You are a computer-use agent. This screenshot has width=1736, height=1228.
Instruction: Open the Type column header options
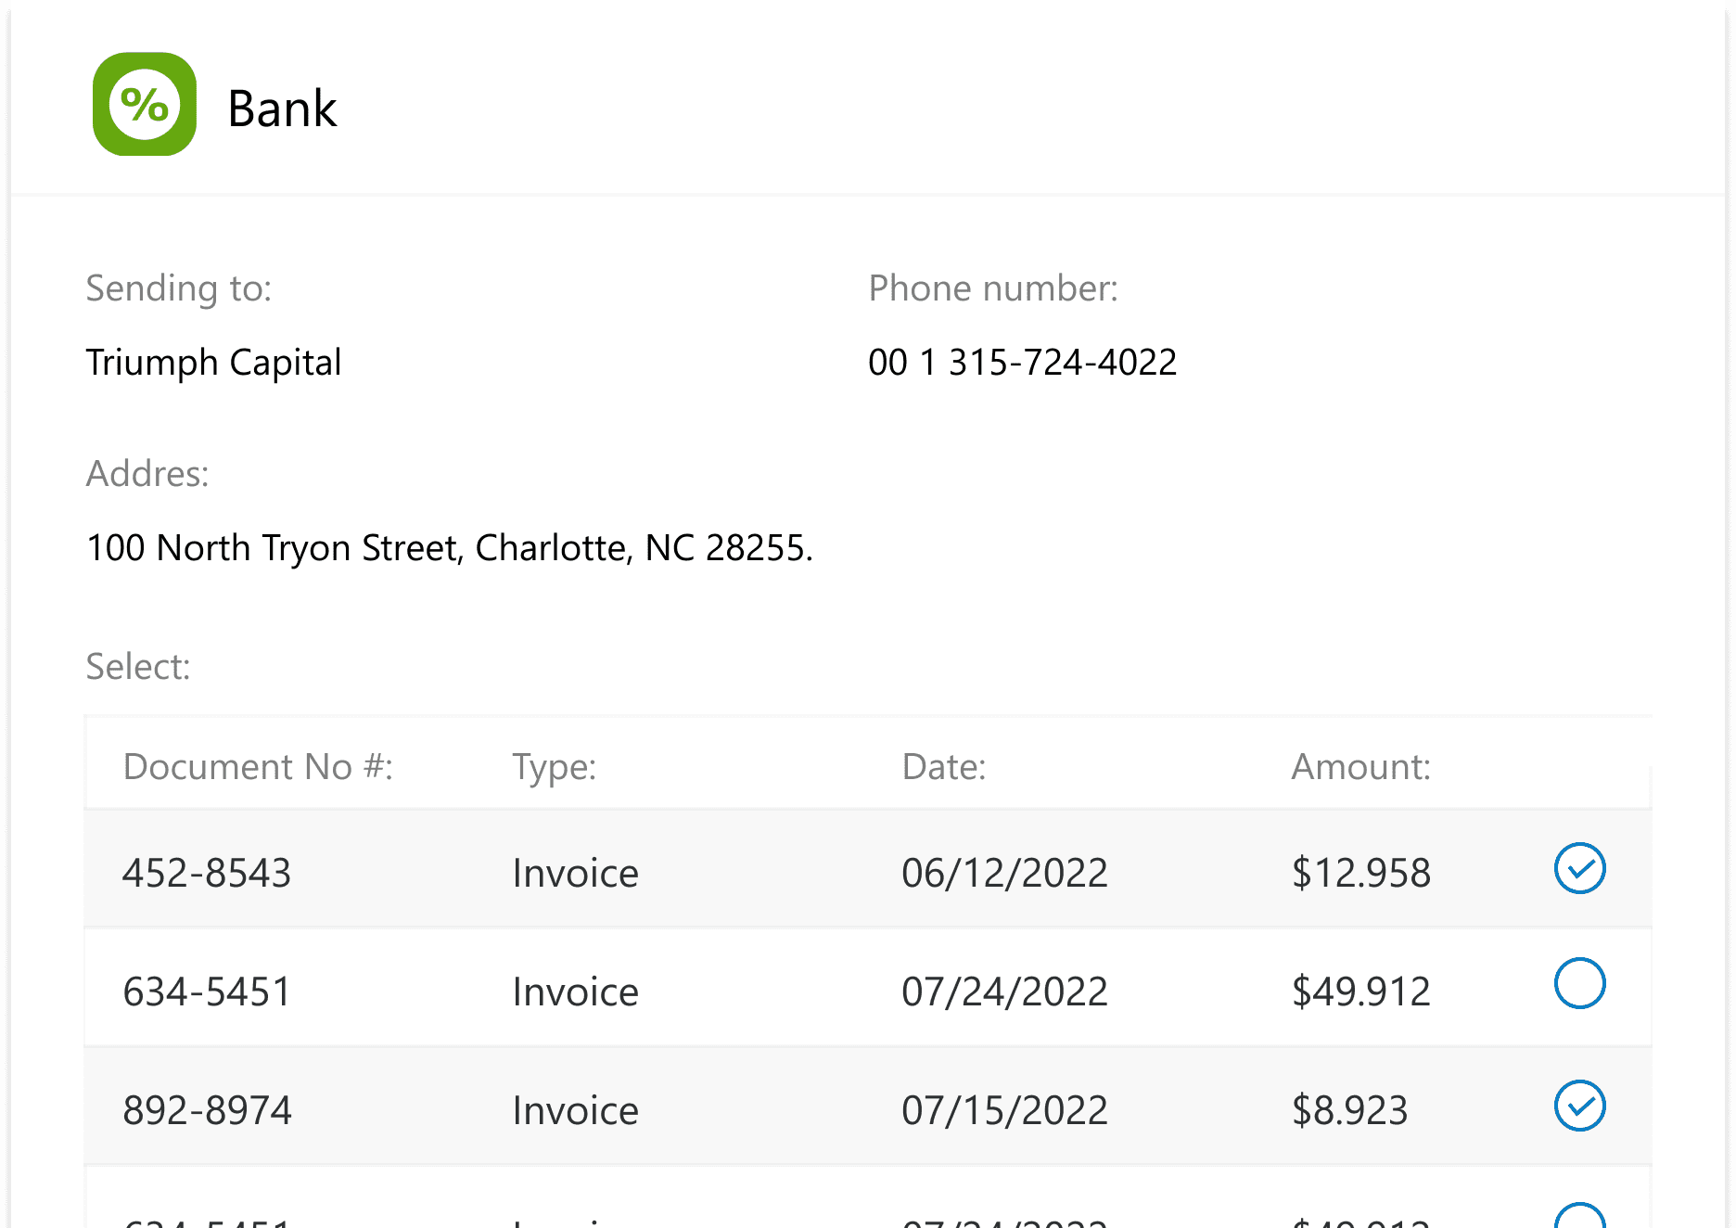tap(554, 766)
